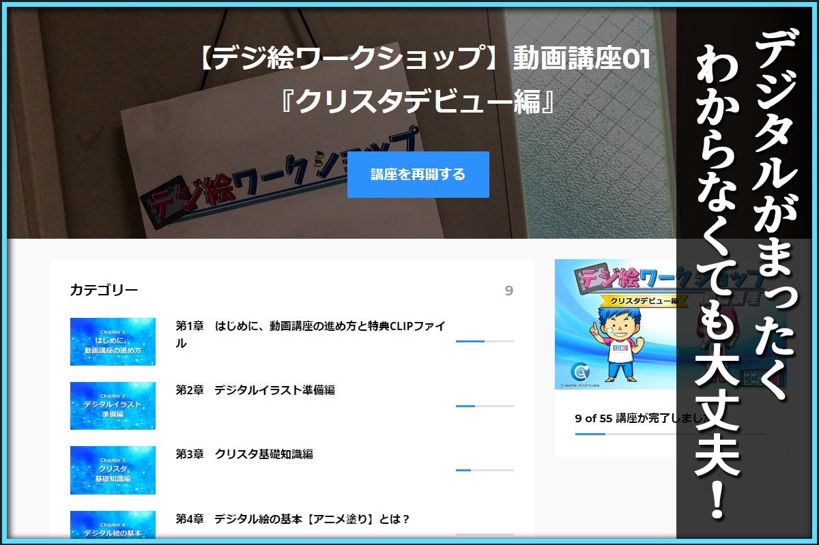Click the Creative Archives logo icon
The image size is (819, 545).
581,372
